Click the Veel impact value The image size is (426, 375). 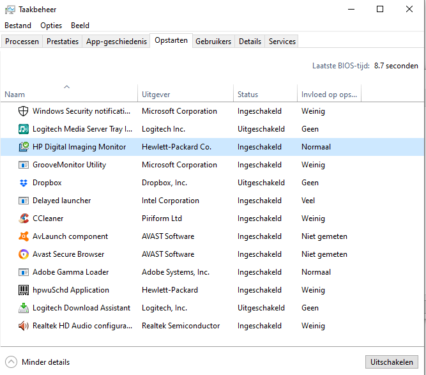pos(308,201)
